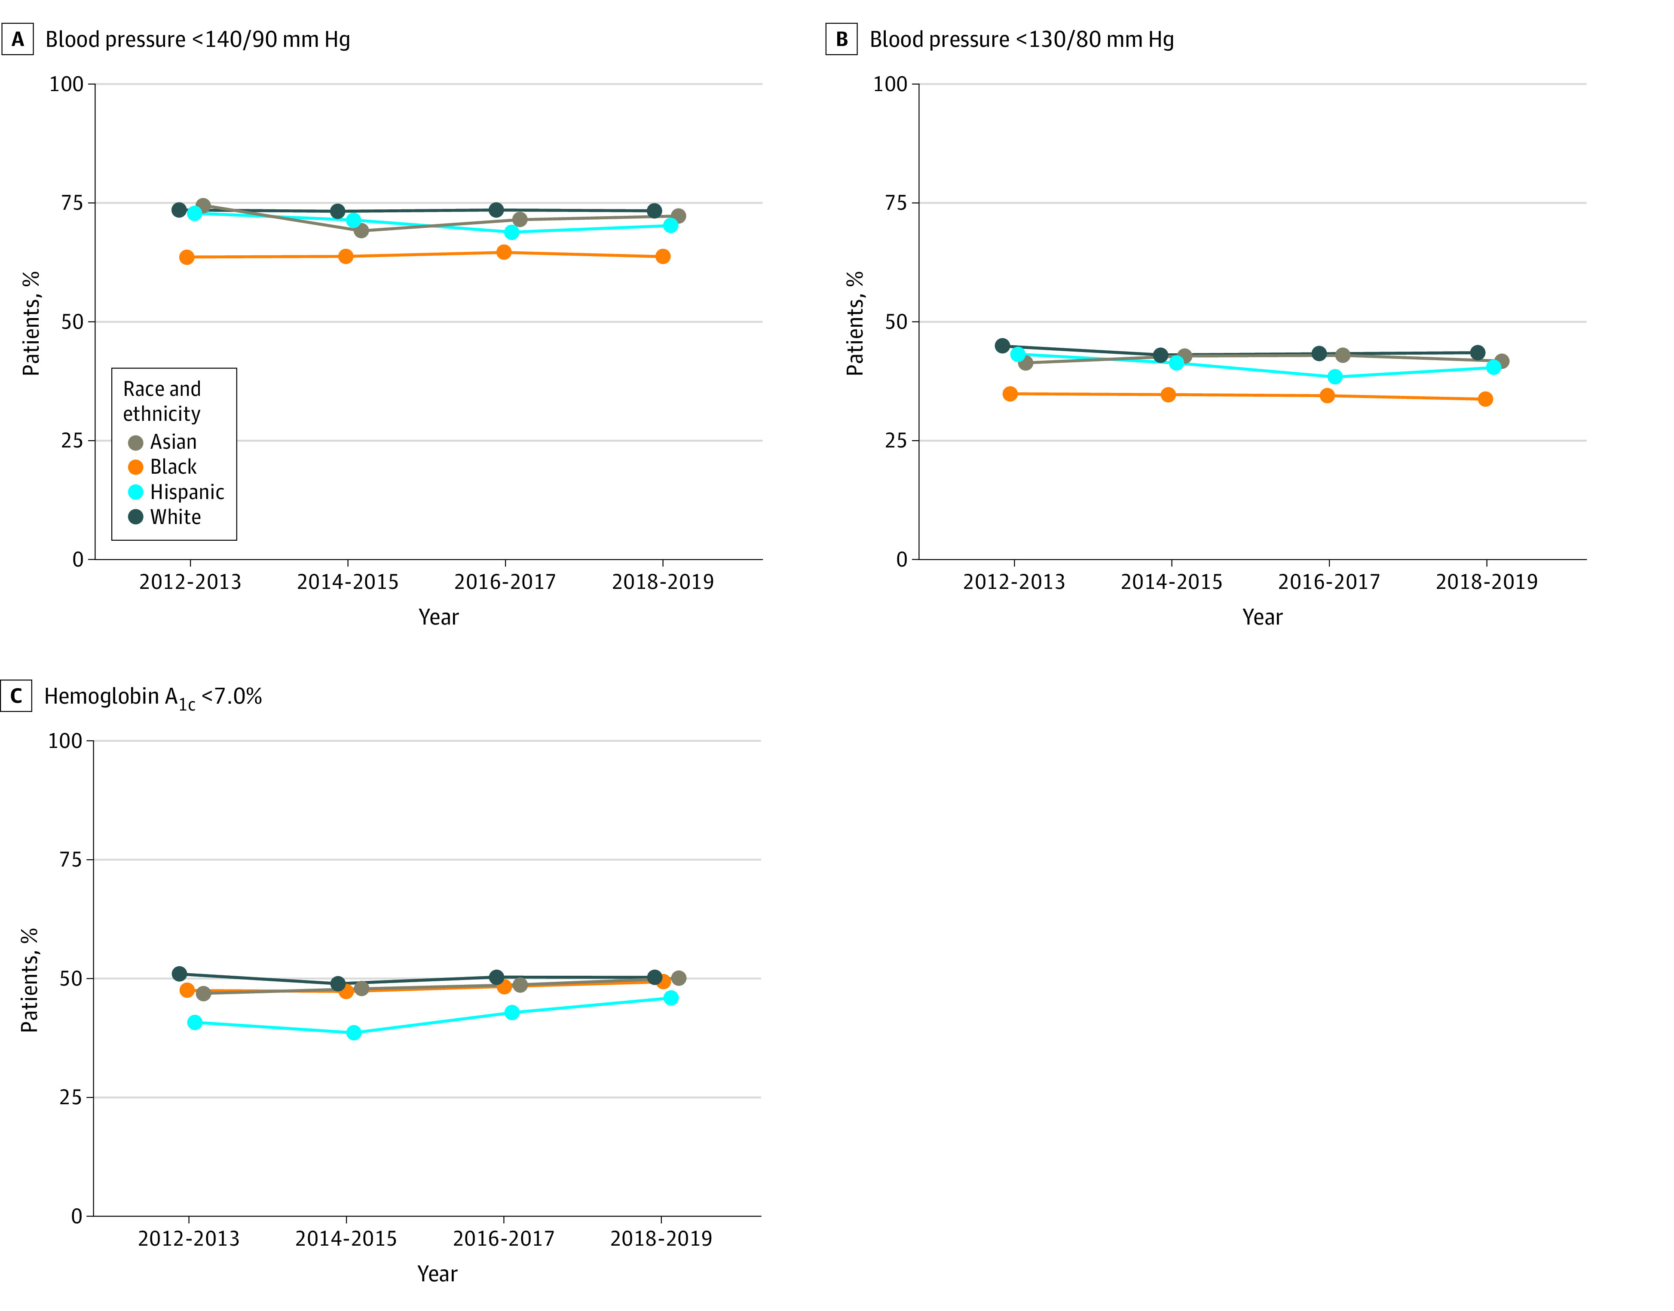Click panel B 'Patients, %' axis title
This screenshot has height=1311, width=1674.
coord(855,323)
